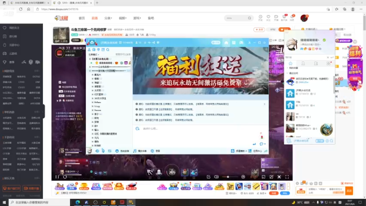Screen dimensions: 366x206
Task: Open the chat bubble options dropdown arrow
Action: click(x=265, y=144)
